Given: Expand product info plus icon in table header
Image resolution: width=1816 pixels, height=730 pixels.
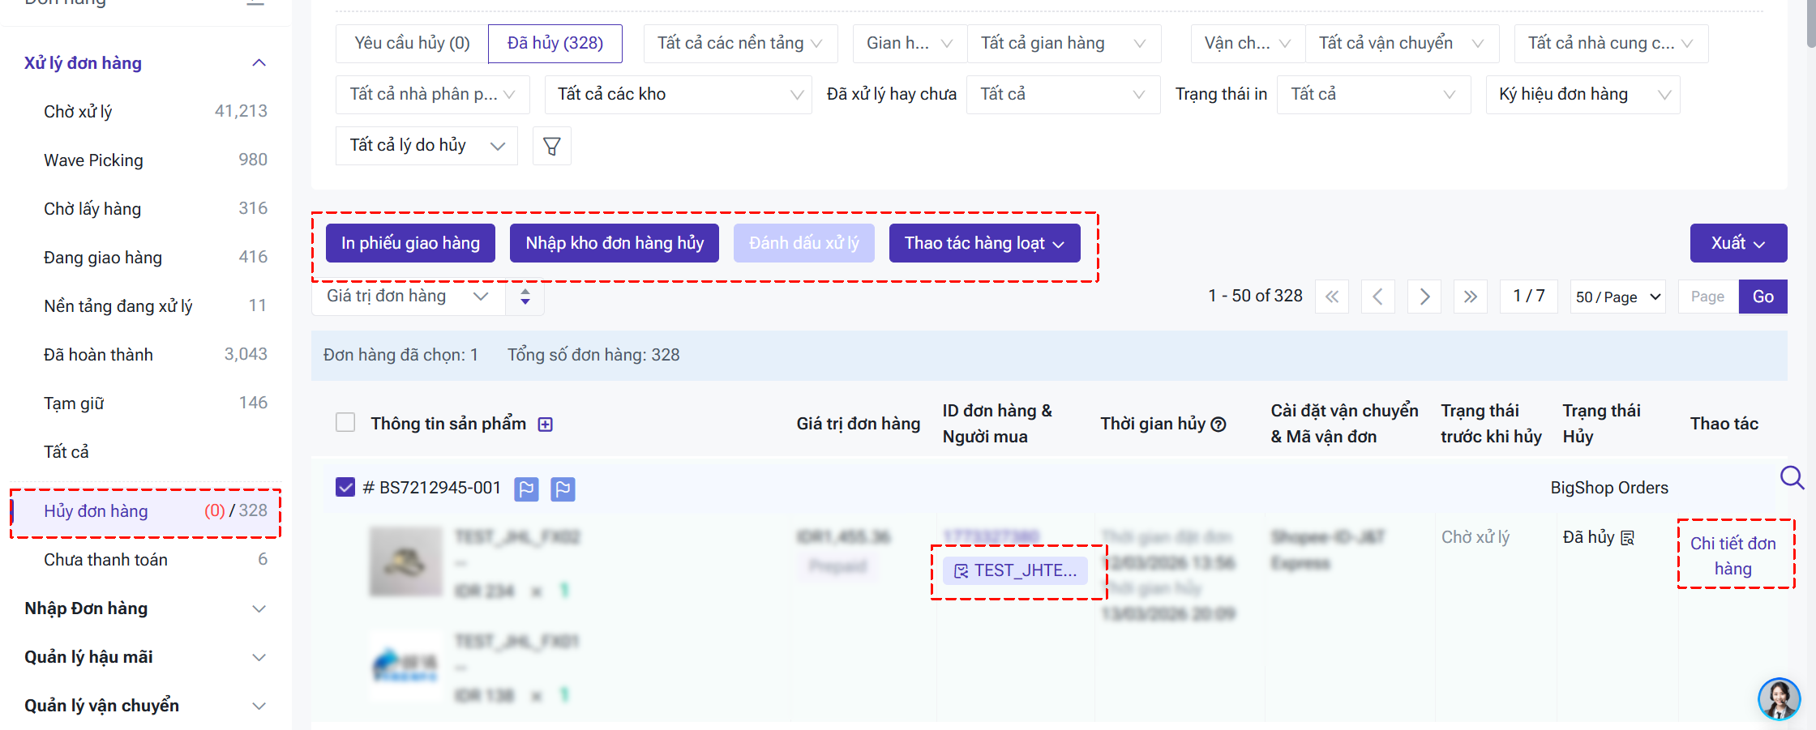Looking at the screenshot, I should coord(546,425).
